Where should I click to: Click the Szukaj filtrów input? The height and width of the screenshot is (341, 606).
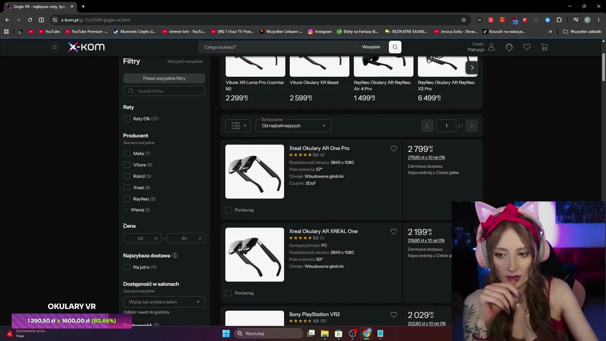click(x=164, y=91)
